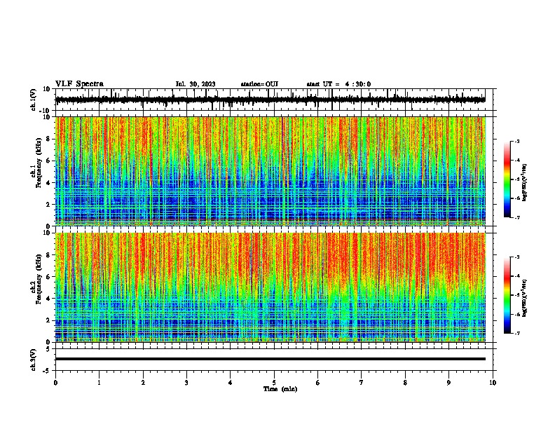Click inside the ch.2 spectrogram plot

tap(270, 287)
